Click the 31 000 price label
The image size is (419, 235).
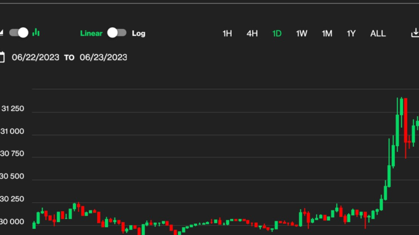(x=12, y=131)
